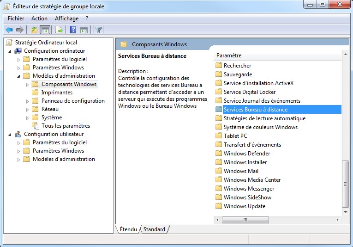
Task: Collapse the Configuration utilisateur tree node
Action: [10, 134]
